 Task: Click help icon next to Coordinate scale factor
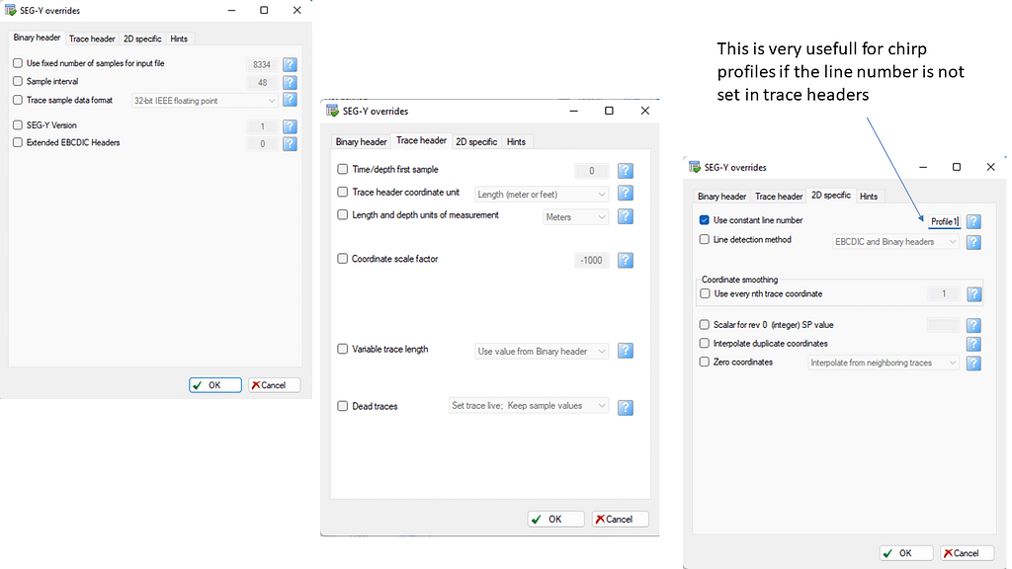tap(625, 260)
